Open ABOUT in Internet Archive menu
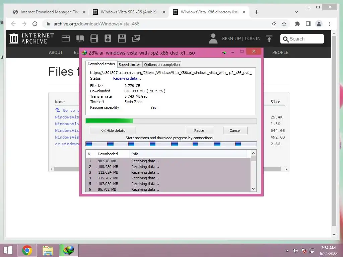This screenshot has width=343, height=257. coord(56,53)
